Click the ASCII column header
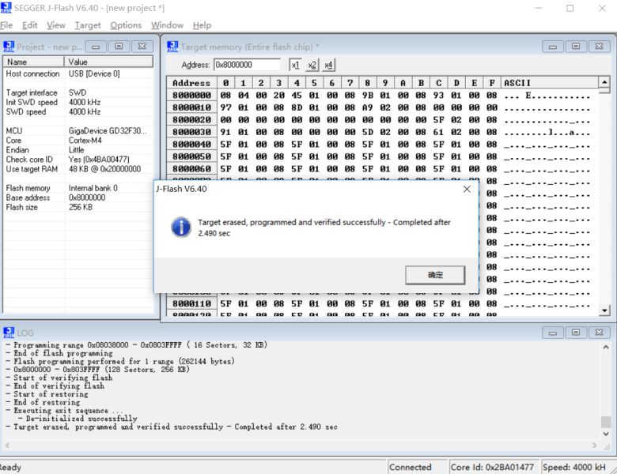This screenshot has width=617, height=474. (550, 83)
